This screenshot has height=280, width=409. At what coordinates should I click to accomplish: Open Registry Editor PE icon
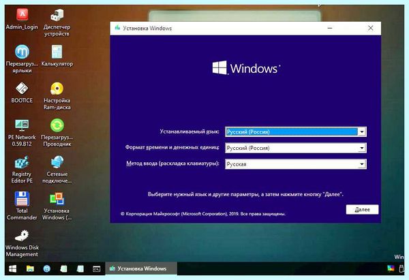tap(22, 170)
